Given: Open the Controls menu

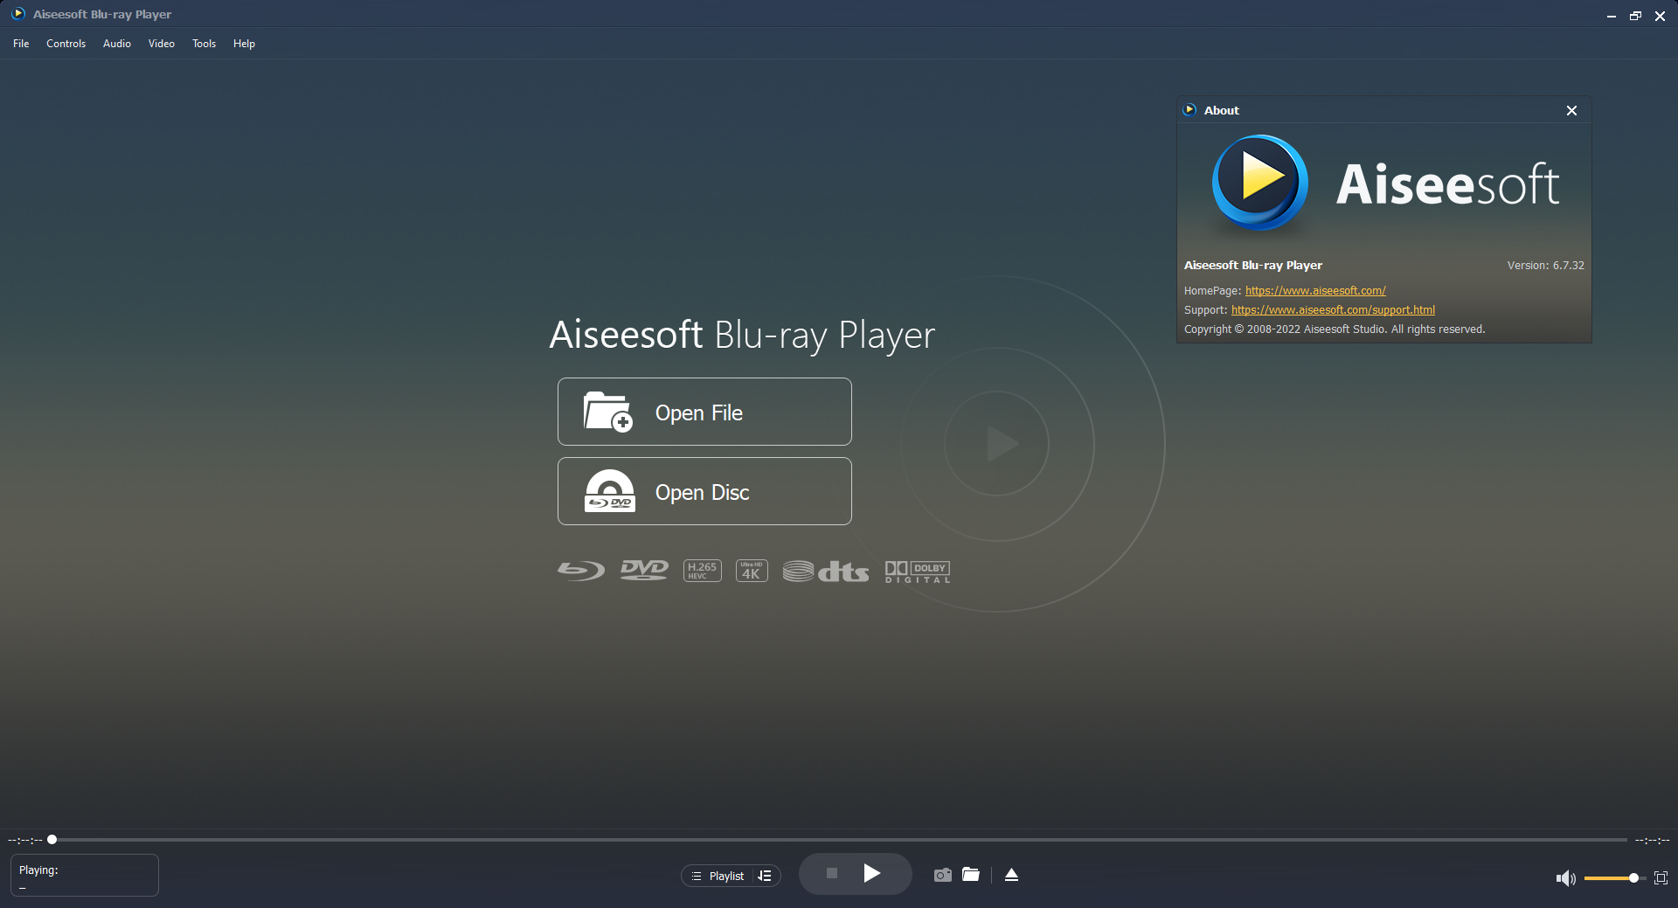Looking at the screenshot, I should [66, 44].
